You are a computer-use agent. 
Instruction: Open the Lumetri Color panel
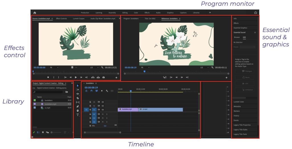[239, 102]
